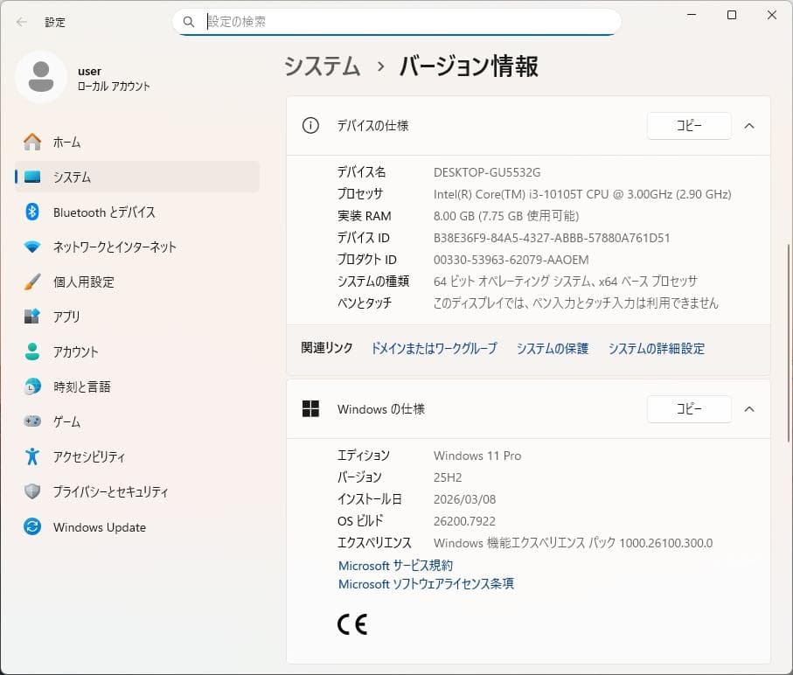This screenshot has width=793, height=675.
Task: Click the user profile avatar
Action: tap(41, 77)
